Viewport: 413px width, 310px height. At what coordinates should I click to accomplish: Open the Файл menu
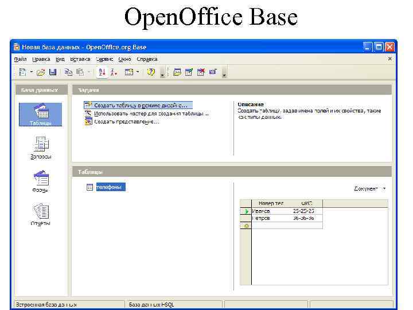tap(20, 59)
